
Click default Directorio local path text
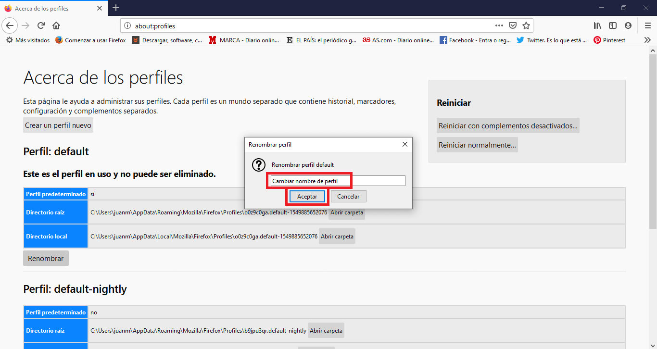pos(204,236)
